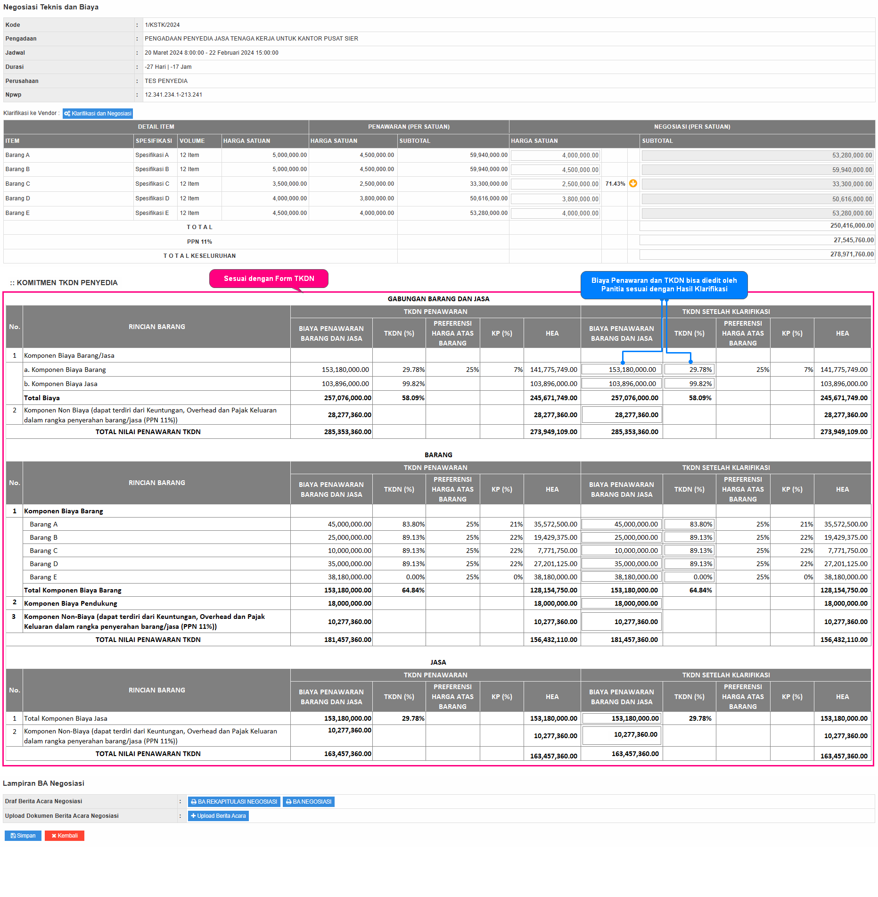
Task: Edit klarifikasi biaya for Komponen Biaya Barang in Gabungan
Action: tap(622, 370)
